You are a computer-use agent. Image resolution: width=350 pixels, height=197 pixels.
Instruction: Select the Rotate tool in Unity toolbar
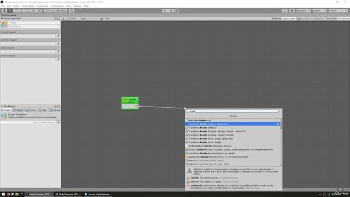pyautogui.click(x=16, y=10)
